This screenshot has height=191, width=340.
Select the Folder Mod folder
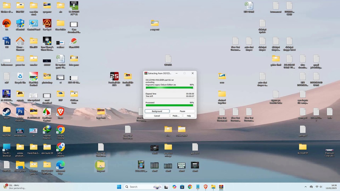click(181, 131)
